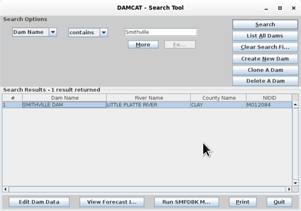Click the More button
Image resolution: width=301 pixels, height=211 pixels.
(143, 45)
